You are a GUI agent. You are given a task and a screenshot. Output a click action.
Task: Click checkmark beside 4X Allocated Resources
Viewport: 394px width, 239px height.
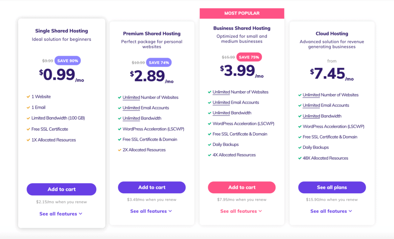209,155
